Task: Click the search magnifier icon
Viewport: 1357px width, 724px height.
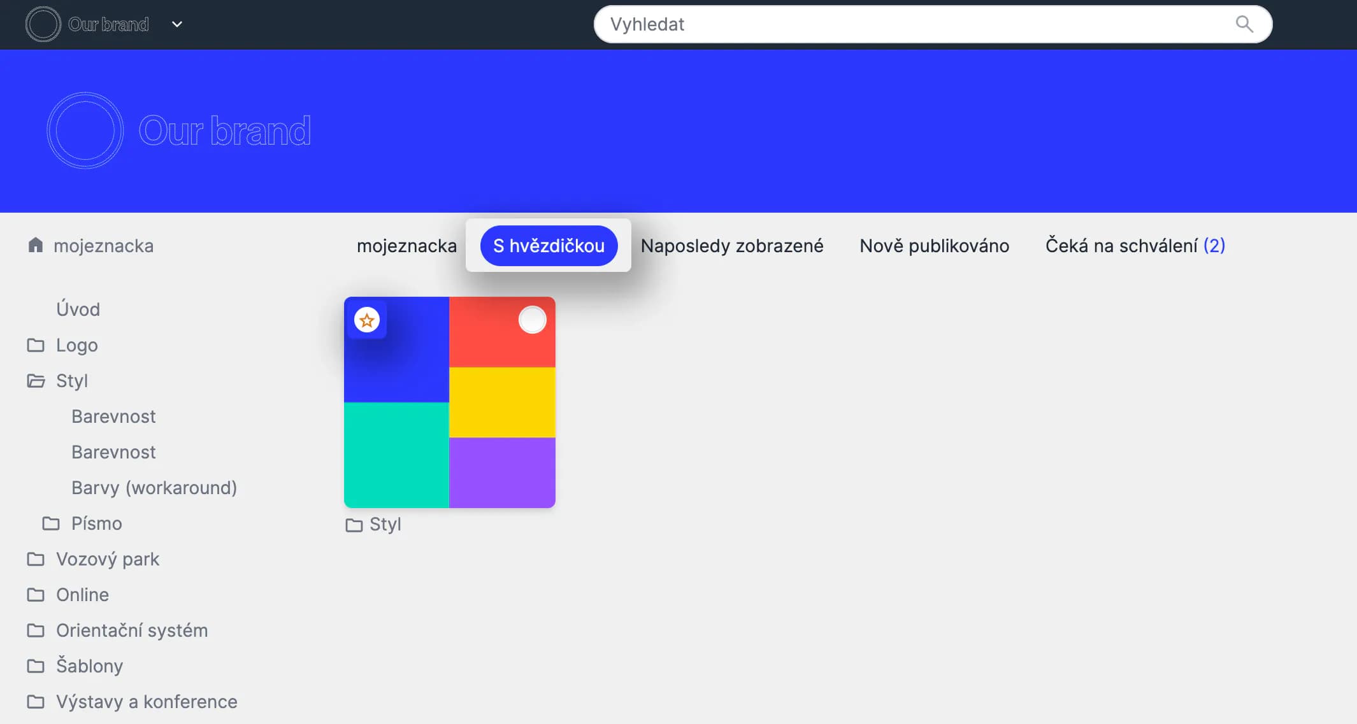Action: 1244,24
